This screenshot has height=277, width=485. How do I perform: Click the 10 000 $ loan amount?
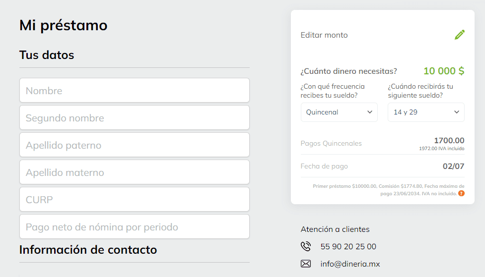click(x=444, y=71)
